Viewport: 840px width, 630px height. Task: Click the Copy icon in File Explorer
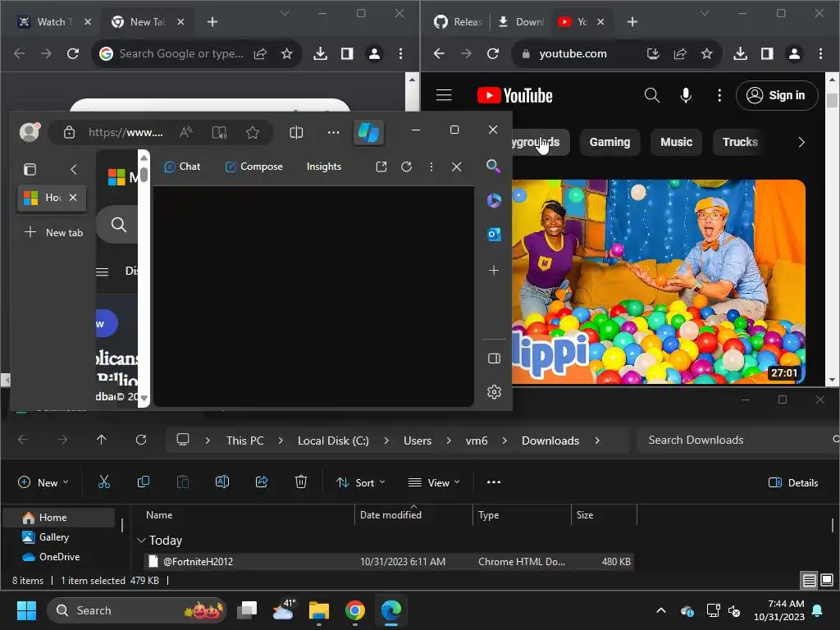(x=143, y=482)
